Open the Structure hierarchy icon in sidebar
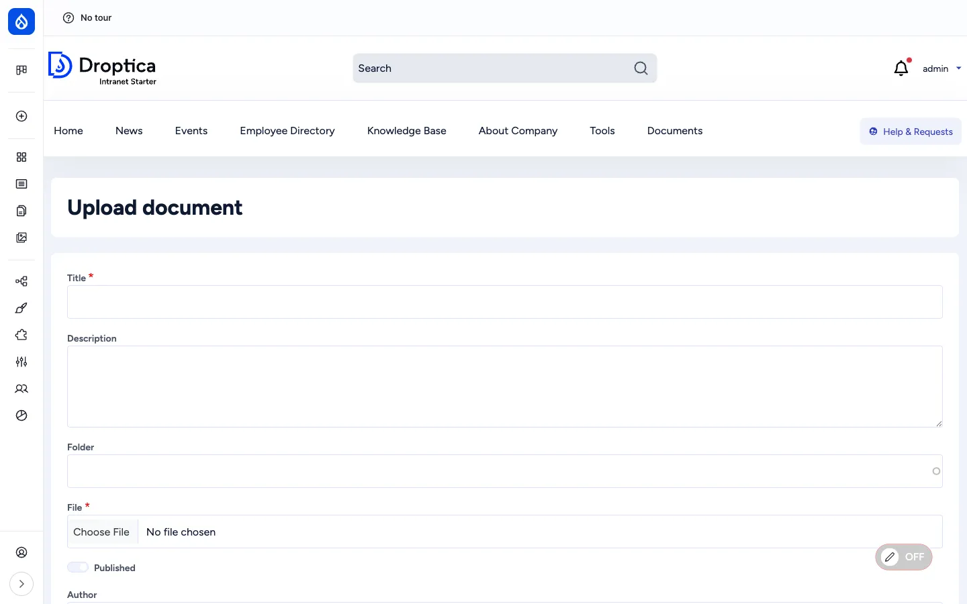The image size is (967, 604). pos(21,281)
